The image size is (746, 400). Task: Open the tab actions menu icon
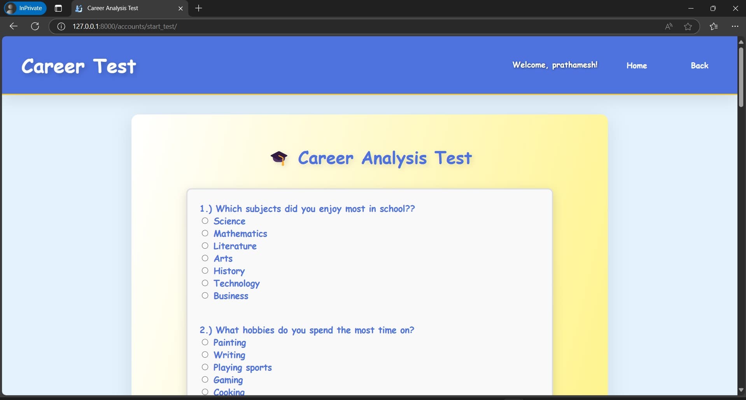[58, 8]
